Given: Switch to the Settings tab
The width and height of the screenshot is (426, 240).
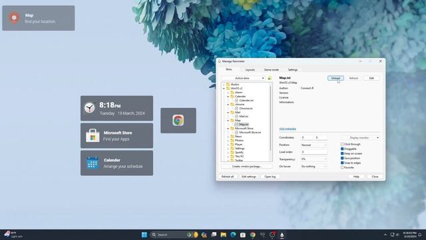Looking at the screenshot, I should point(293,70).
